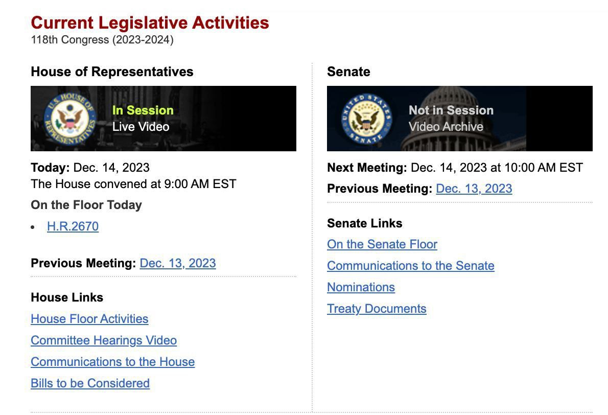The image size is (608, 415).
Task: Open the Communications to the House link
Action: (113, 361)
